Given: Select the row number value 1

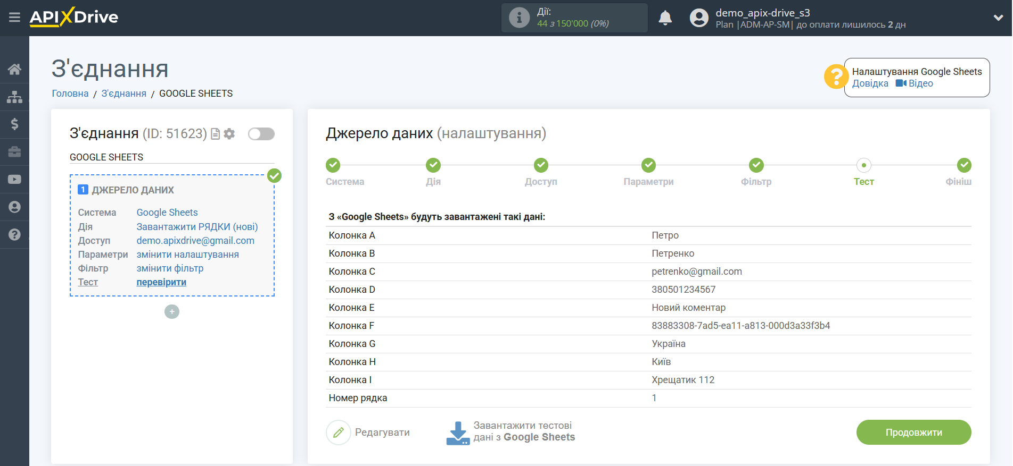Looking at the screenshot, I should pos(654,398).
